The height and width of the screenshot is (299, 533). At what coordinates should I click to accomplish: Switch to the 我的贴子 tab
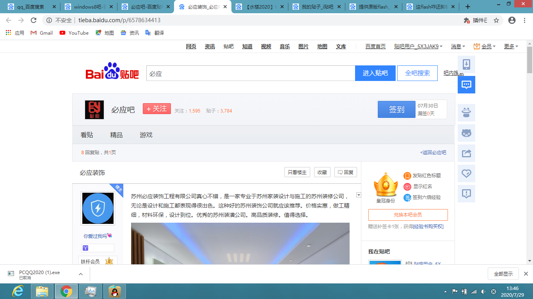coord(317,7)
